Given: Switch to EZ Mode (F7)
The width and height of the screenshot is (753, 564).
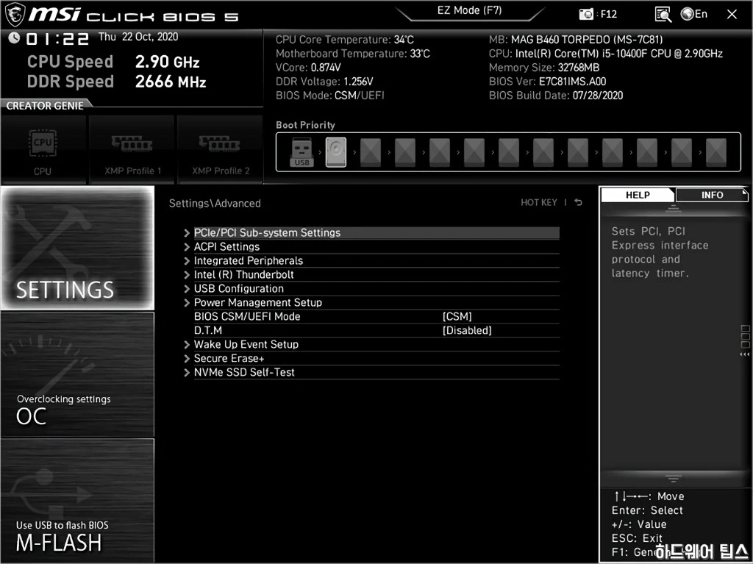Looking at the screenshot, I should point(469,10).
